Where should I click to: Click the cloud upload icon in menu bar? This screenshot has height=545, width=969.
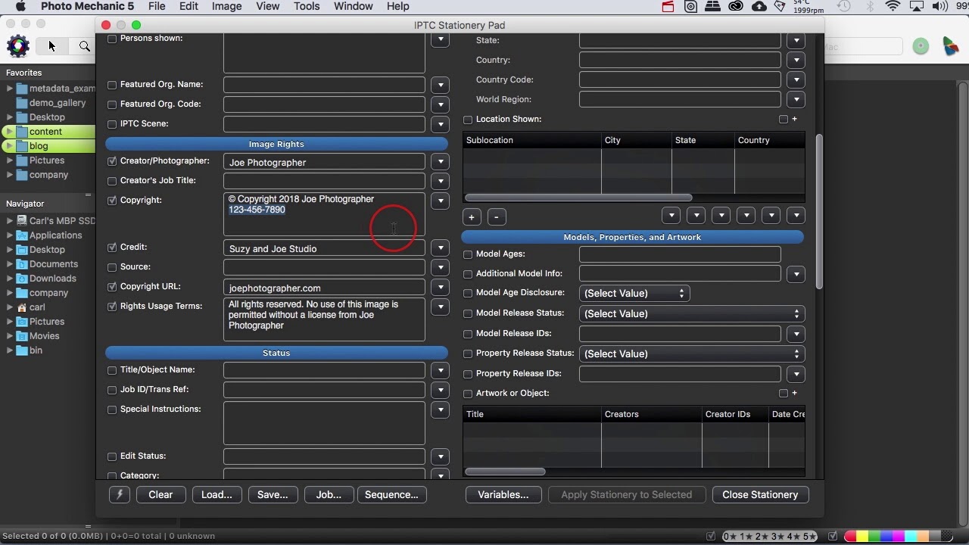pos(759,7)
